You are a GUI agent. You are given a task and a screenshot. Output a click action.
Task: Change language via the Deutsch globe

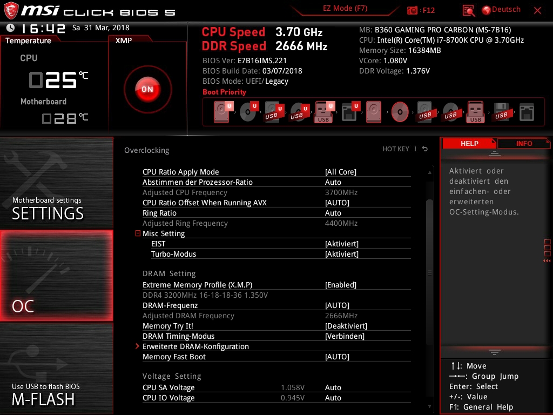[501, 10]
